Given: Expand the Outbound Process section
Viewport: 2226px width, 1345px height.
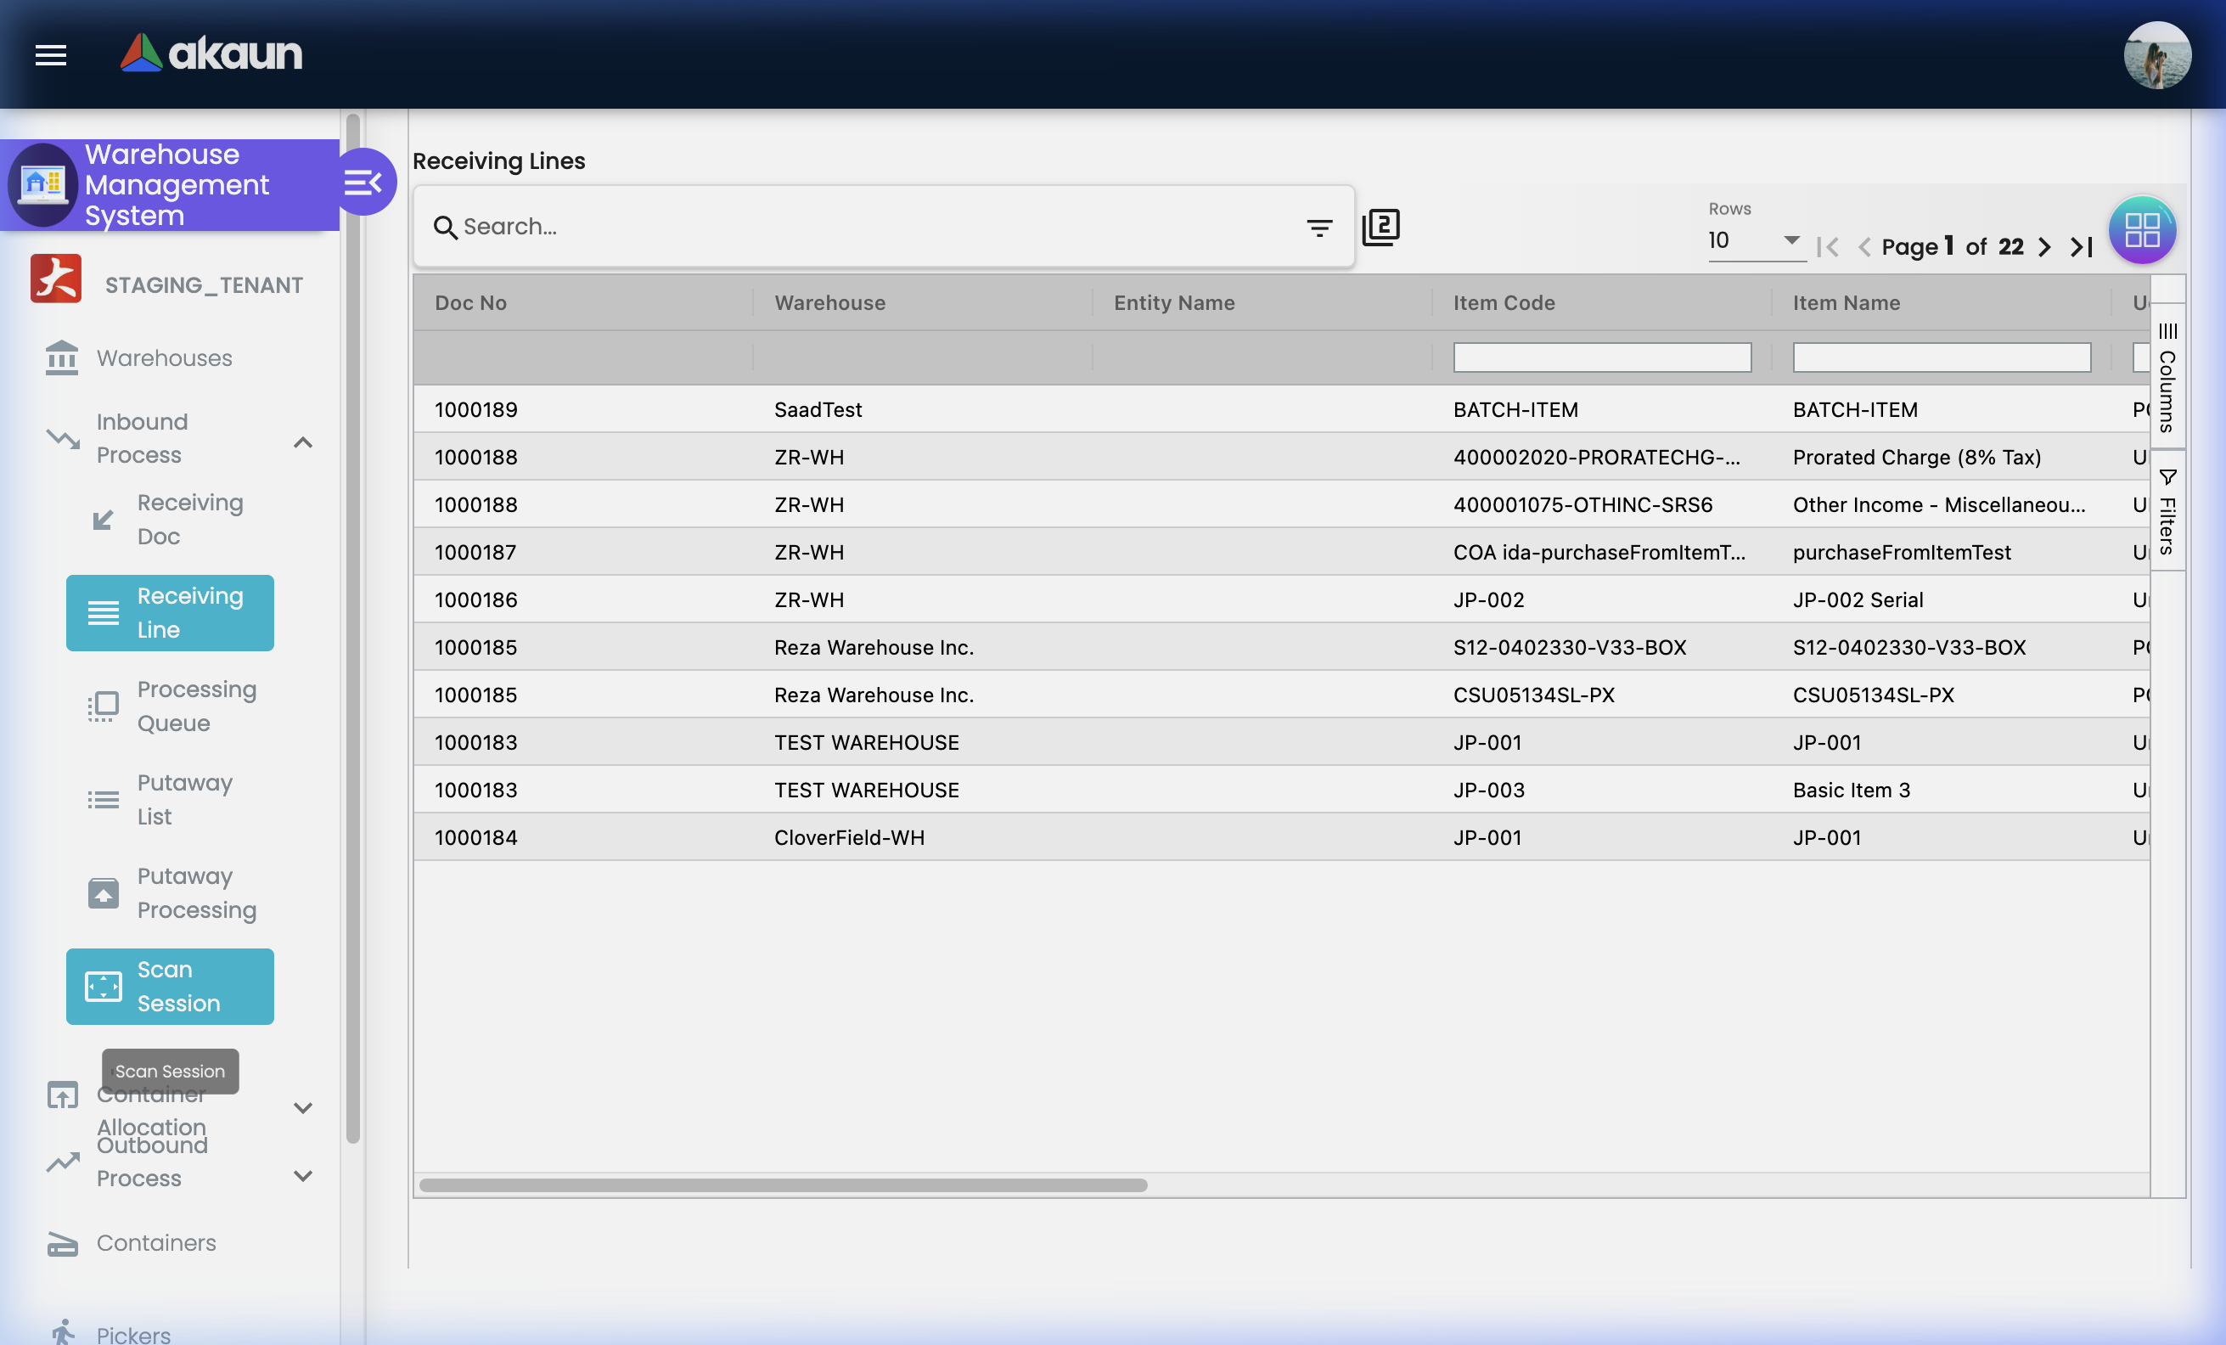Looking at the screenshot, I should 302,1175.
